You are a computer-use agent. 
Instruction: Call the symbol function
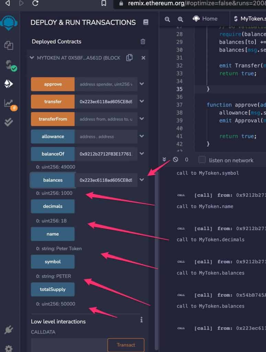point(53,262)
